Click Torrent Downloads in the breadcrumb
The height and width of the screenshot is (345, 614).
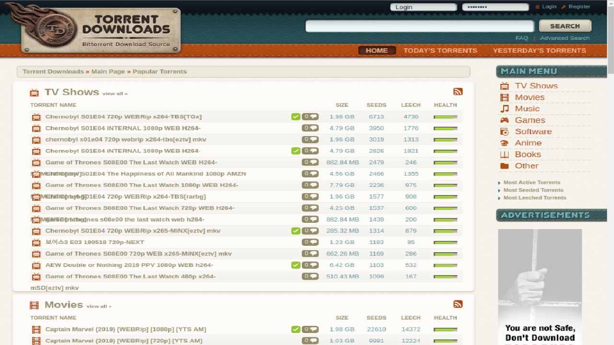tap(53, 71)
